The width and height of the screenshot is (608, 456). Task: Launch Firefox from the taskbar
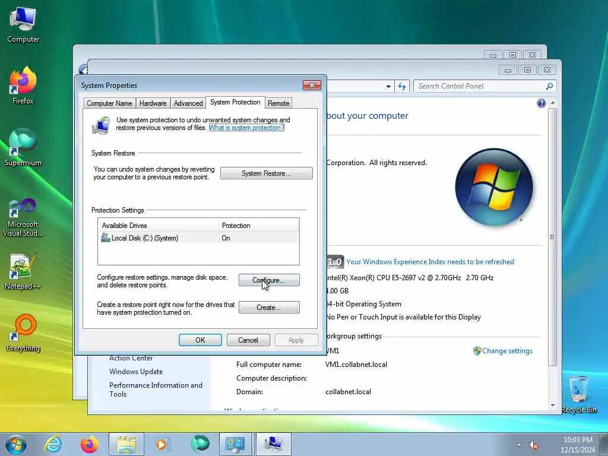click(x=89, y=444)
